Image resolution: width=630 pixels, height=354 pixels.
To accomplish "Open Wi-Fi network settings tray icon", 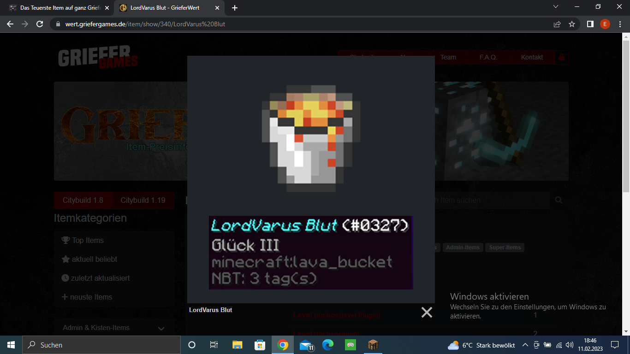I will point(559,345).
